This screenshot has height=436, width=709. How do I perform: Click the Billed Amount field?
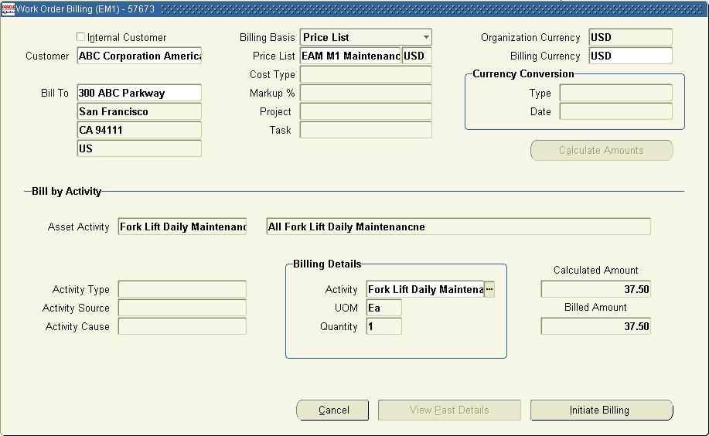pos(596,326)
